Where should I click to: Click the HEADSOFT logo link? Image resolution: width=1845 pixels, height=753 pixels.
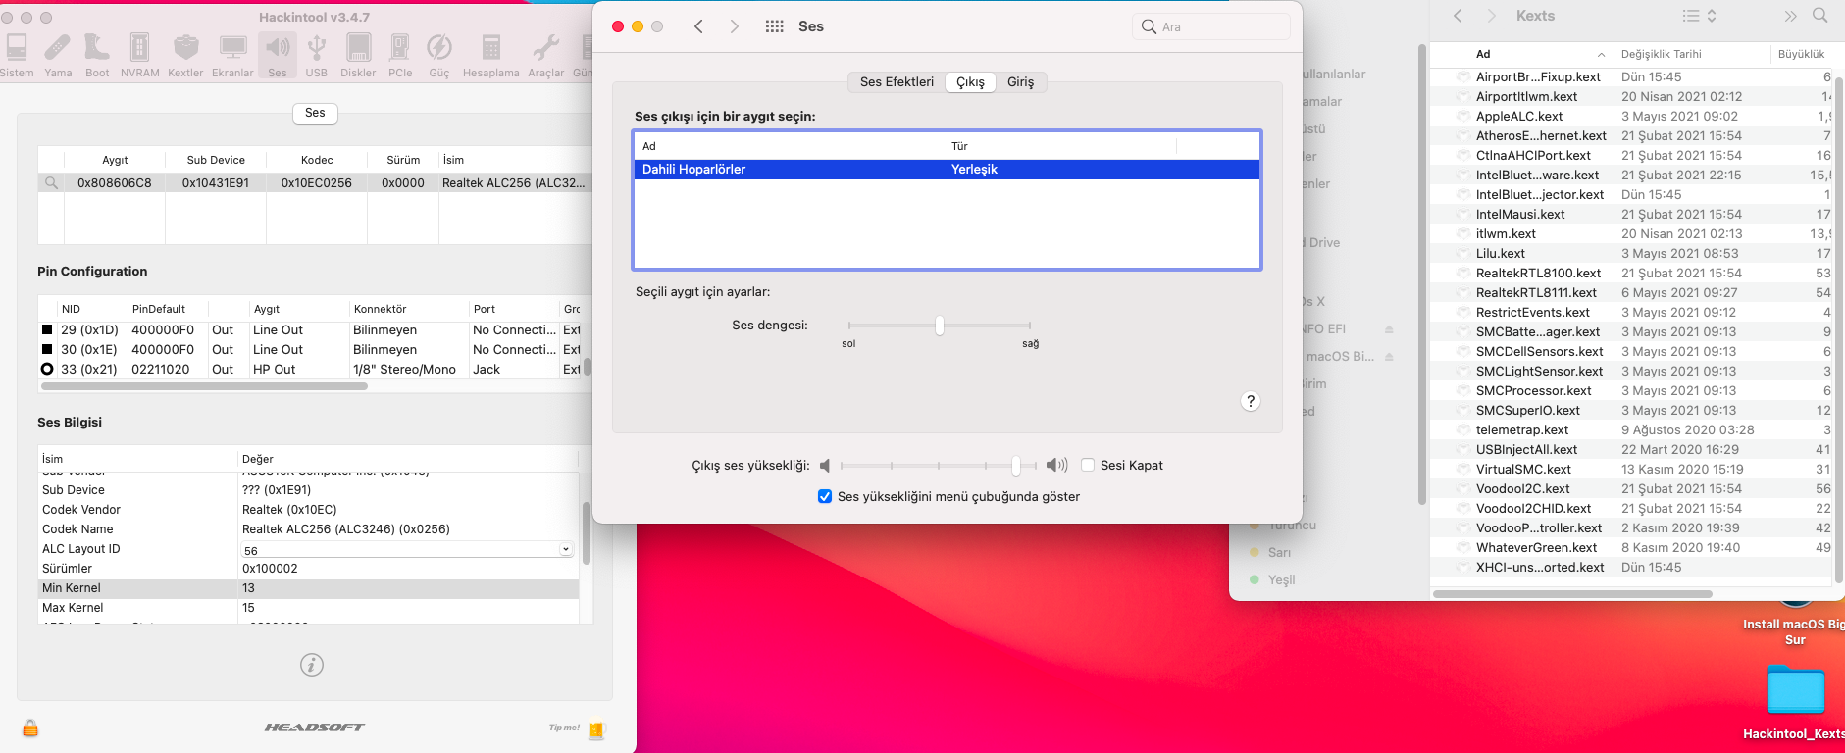pos(314,728)
